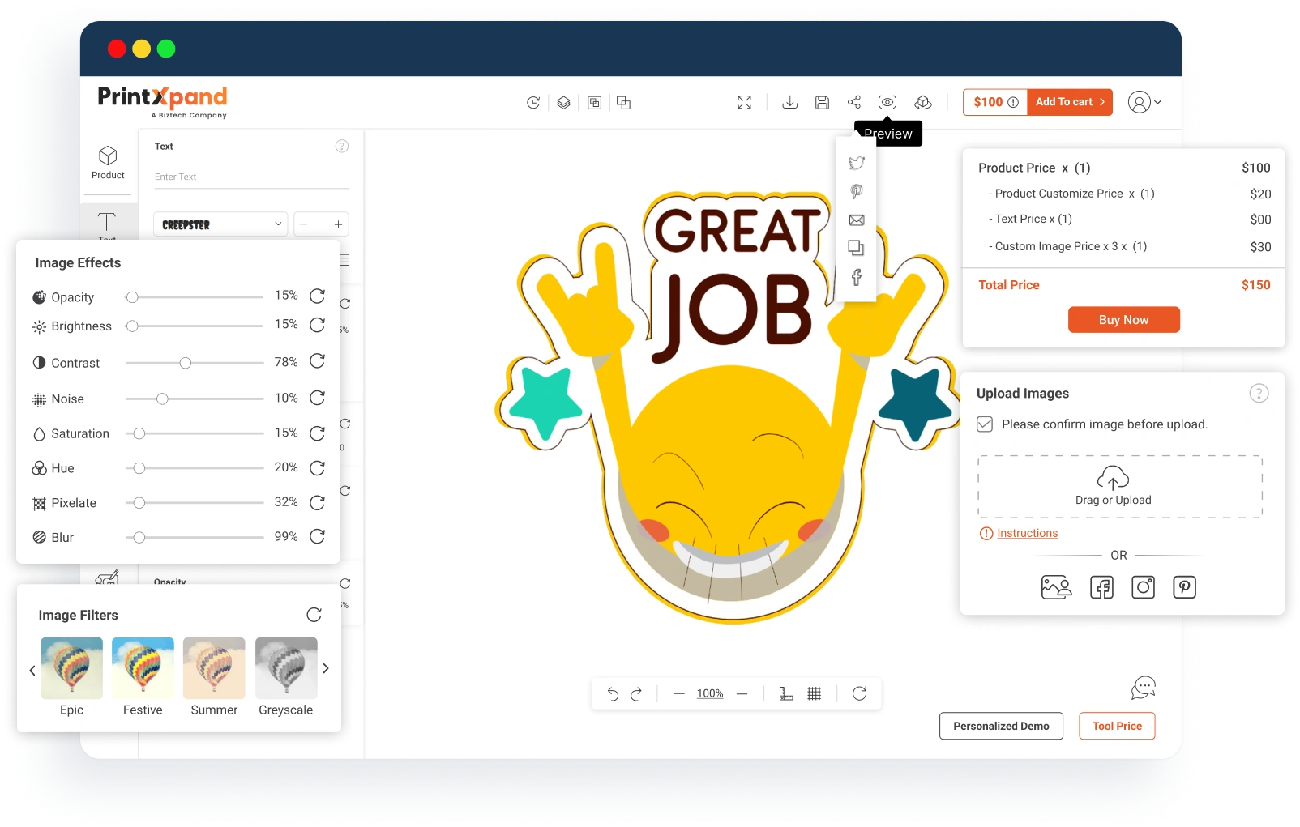The image size is (1300, 827).
Task: Open the share icon in toolbar
Action: pyautogui.click(x=854, y=102)
